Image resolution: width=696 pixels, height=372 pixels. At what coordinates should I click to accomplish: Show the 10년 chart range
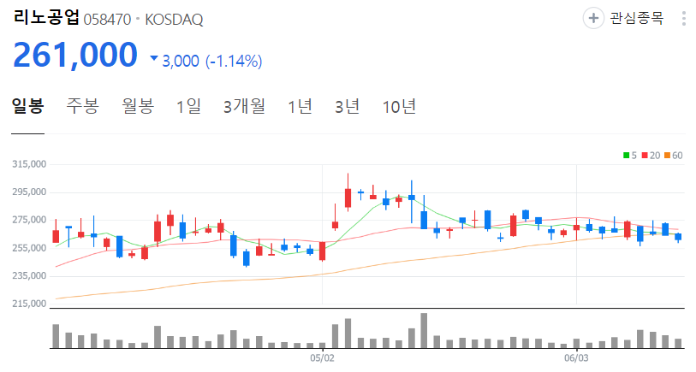pos(399,106)
